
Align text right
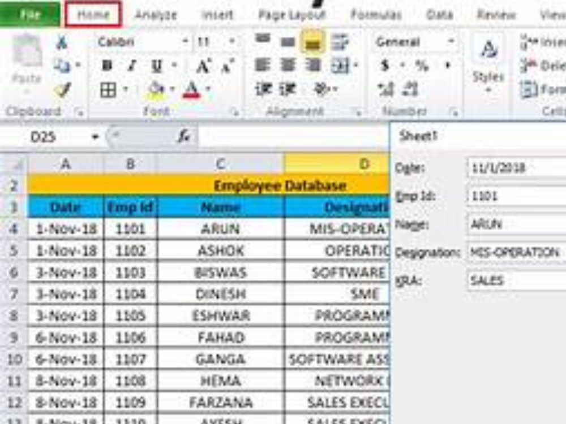coord(312,66)
